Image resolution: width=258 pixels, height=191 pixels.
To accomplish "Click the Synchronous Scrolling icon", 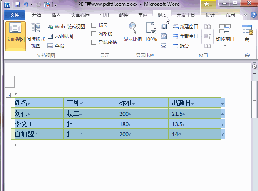I will click(x=208, y=36).
